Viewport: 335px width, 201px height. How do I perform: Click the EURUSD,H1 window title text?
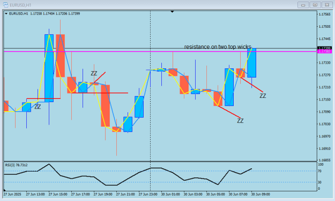pos(20,5)
